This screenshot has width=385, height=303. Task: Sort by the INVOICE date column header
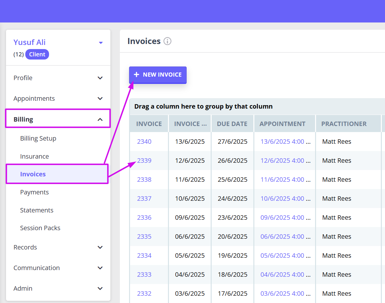tap(190, 124)
